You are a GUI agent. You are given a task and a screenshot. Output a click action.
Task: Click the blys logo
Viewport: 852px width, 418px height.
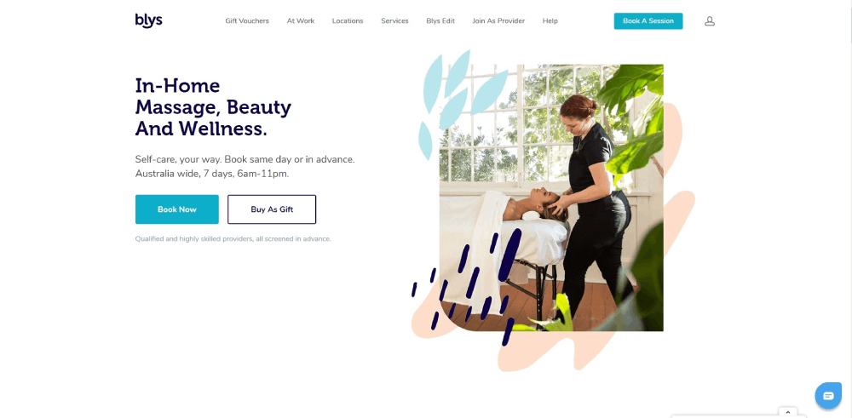(x=149, y=20)
